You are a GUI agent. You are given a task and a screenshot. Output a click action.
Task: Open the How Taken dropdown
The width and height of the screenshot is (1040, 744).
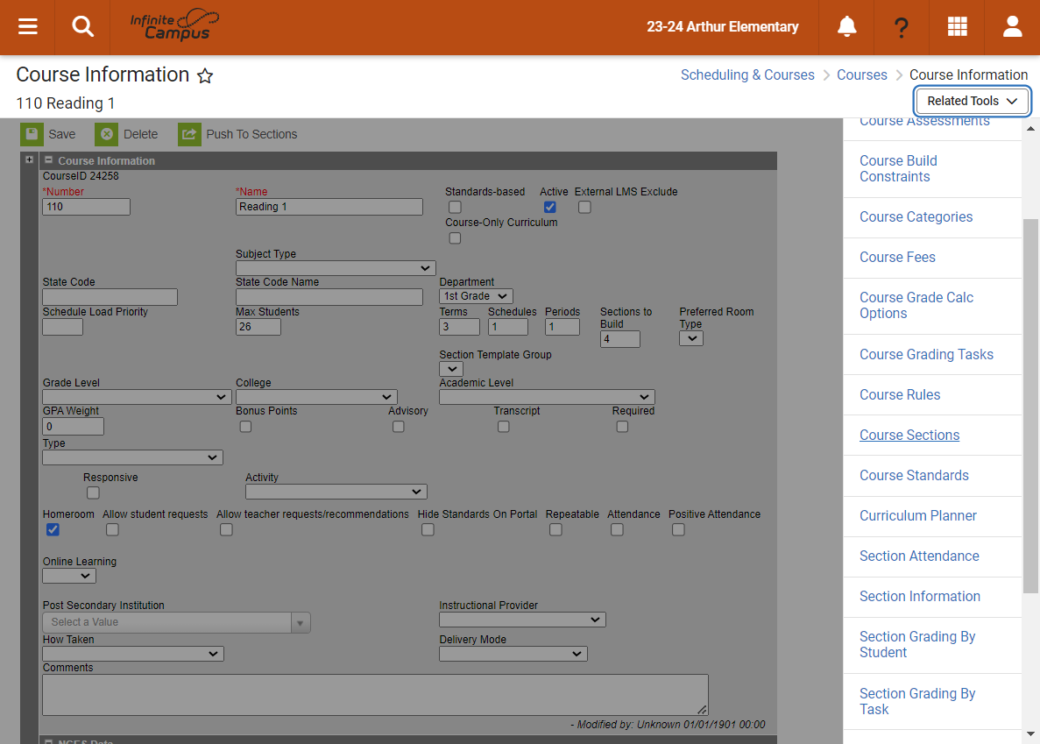click(x=132, y=654)
